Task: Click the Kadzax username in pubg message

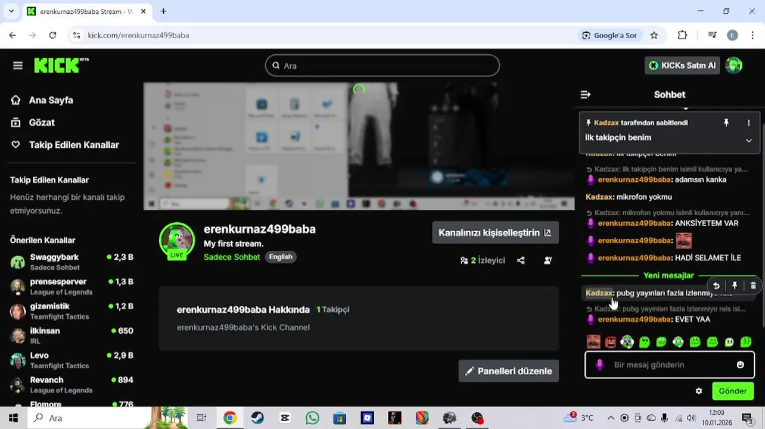Action: tap(599, 293)
